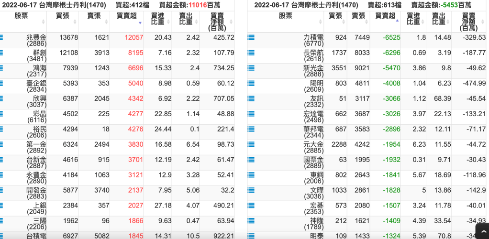Click the list icon for 宏達電 (2498)
This screenshot has height=239, width=489.
click(251, 114)
